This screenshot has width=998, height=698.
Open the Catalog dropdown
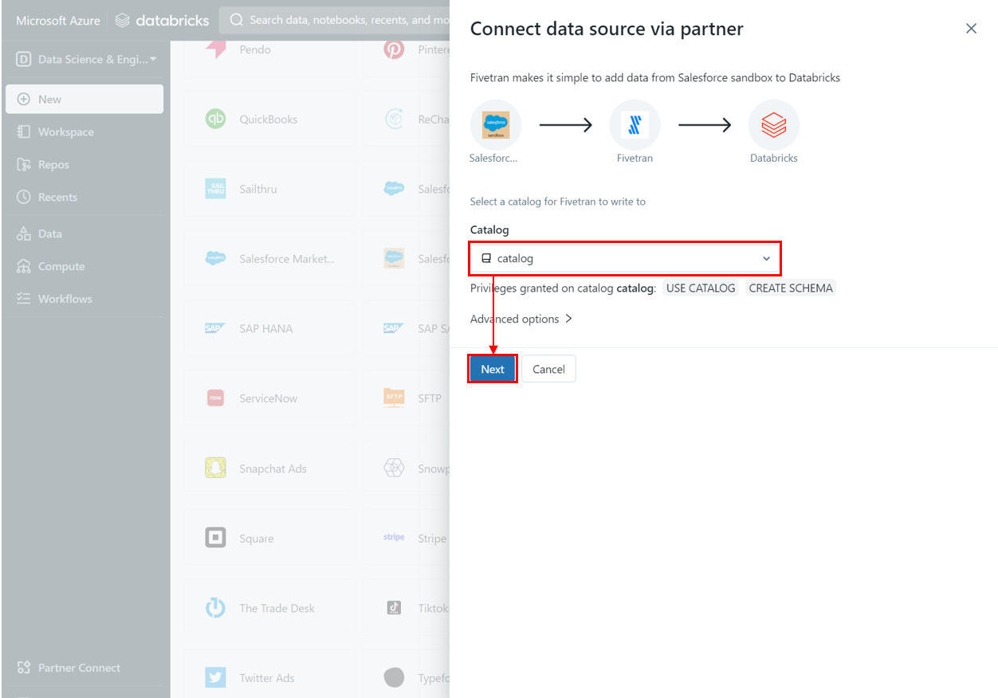pyautogui.click(x=625, y=258)
